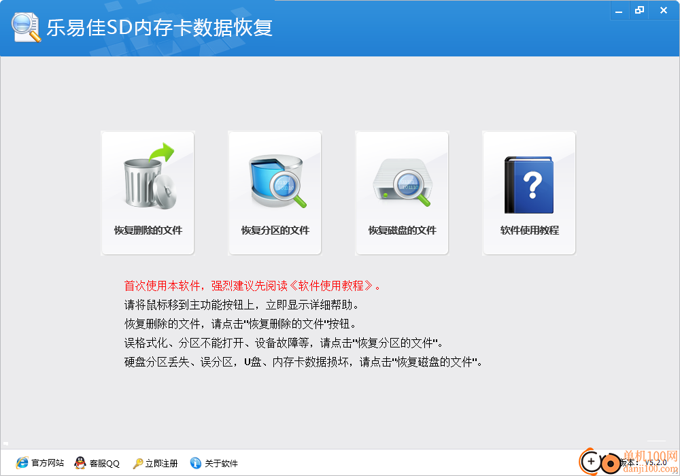The width and height of the screenshot is (680, 476).
Task: Minimize the application window
Action: coord(619,11)
